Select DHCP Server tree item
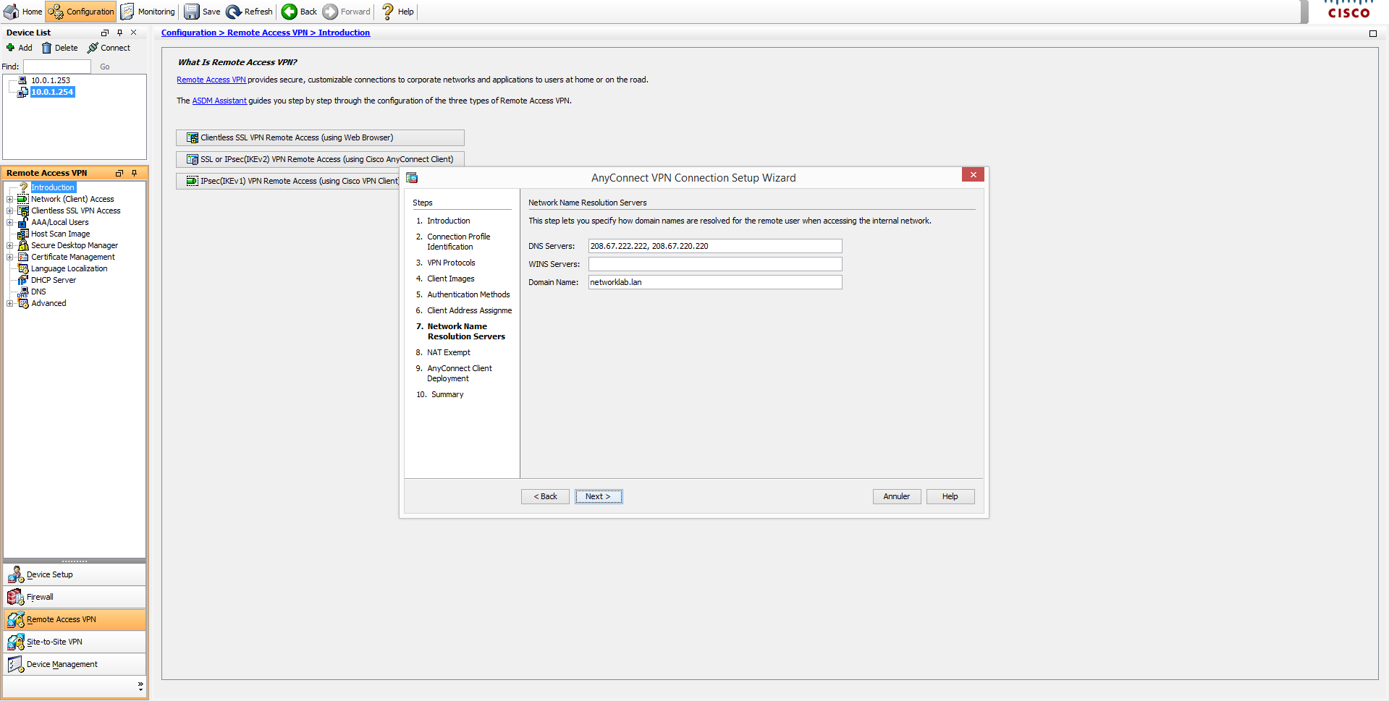Image resolution: width=1389 pixels, height=701 pixels. click(x=53, y=280)
